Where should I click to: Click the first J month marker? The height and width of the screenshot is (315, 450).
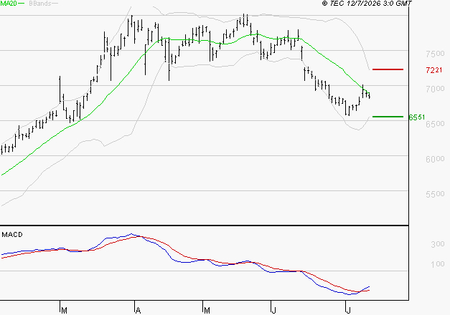[273, 311]
